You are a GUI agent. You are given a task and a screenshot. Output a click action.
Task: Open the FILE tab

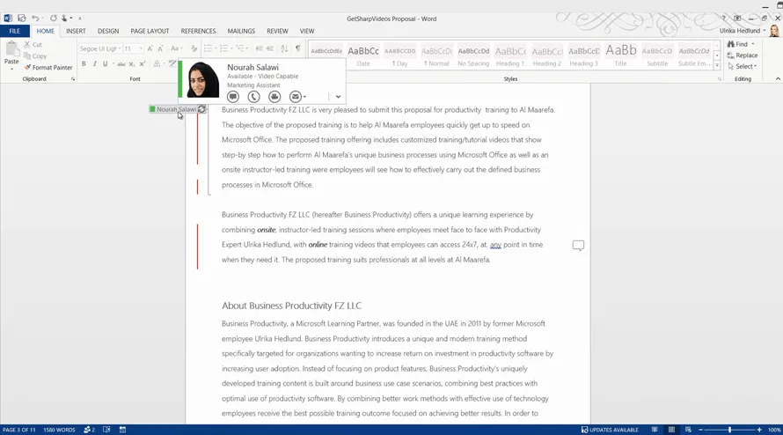coord(14,31)
